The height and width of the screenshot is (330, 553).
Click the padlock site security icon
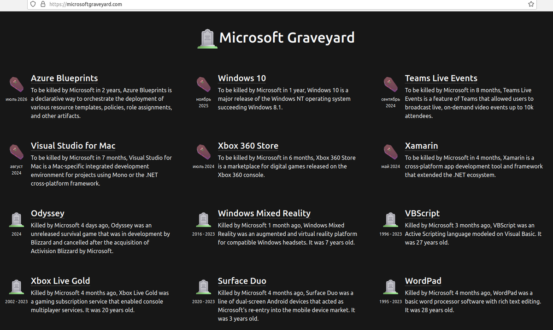(x=43, y=4)
